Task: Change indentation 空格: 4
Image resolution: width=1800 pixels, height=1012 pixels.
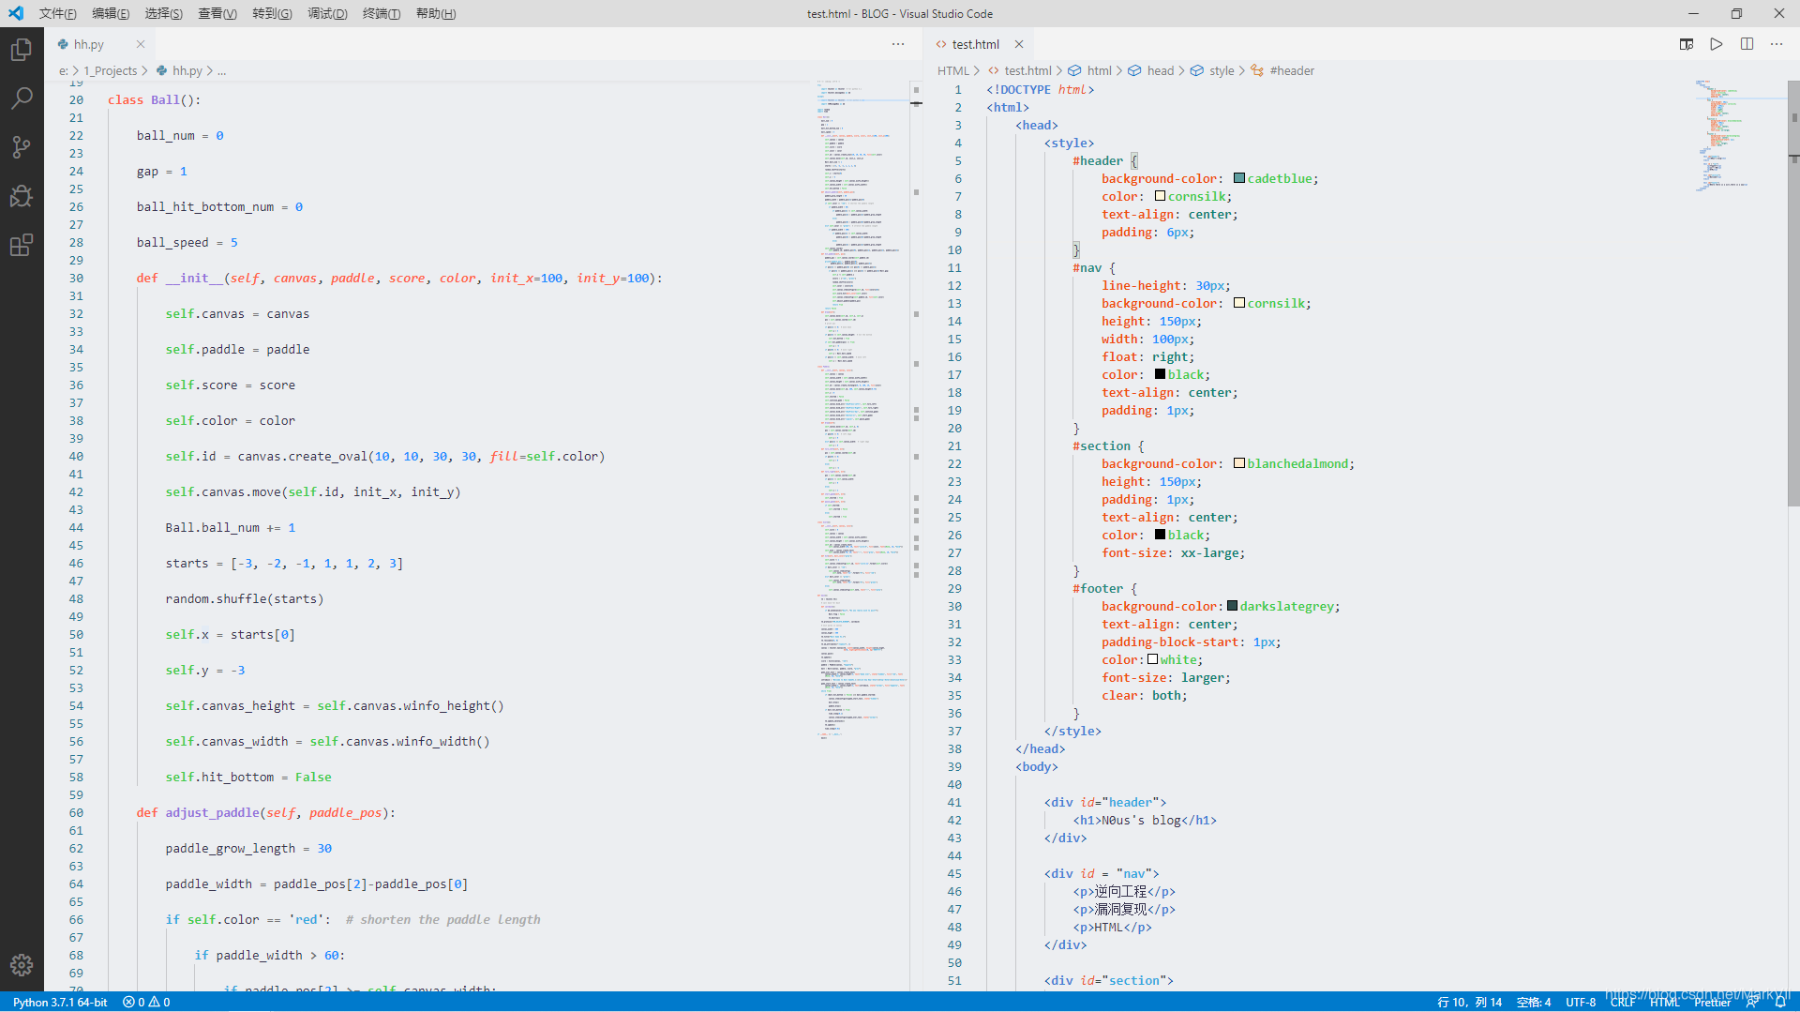Action: coord(1533,1002)
